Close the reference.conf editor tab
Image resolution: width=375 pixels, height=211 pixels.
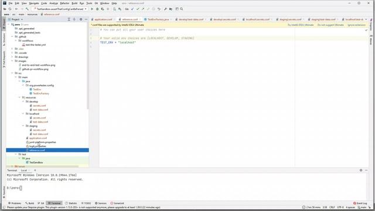coord(140,19)
